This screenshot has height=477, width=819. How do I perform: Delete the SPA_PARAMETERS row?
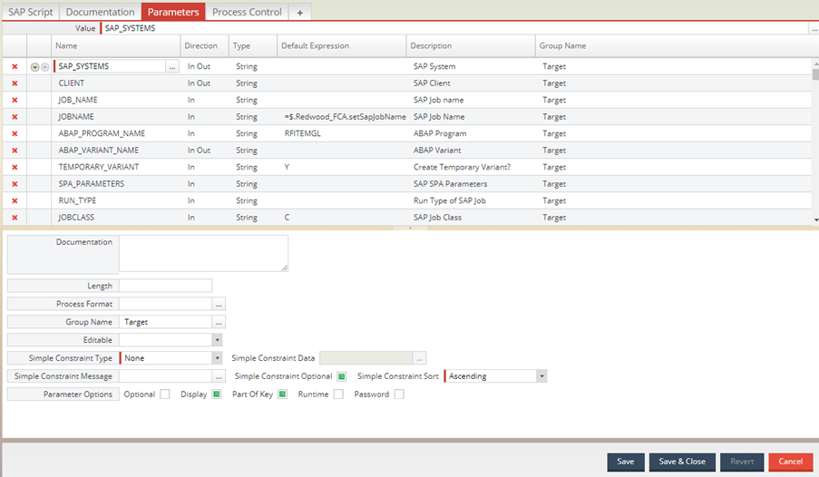pyautogui.click(x=15, y=184)
